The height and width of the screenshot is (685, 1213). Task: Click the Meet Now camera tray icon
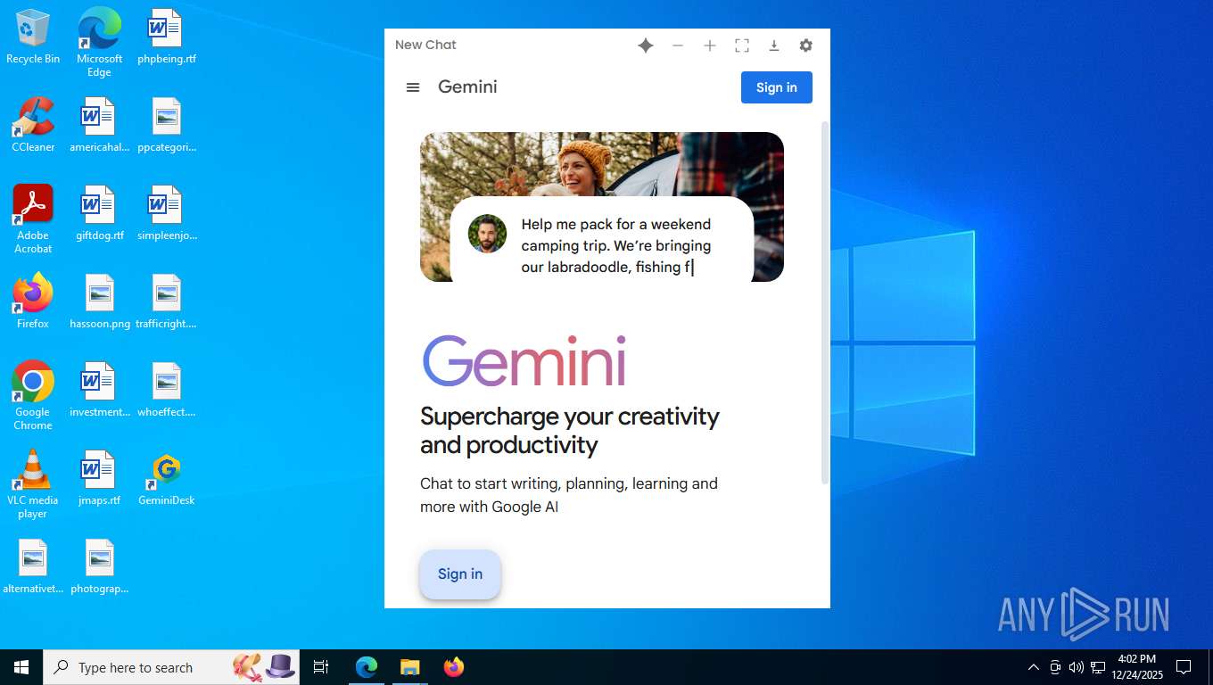1055,667
